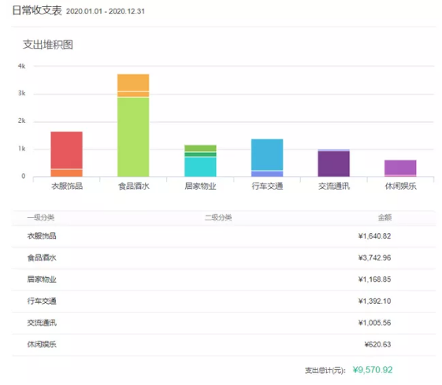Viewport: 442px width, 385px height.
Task: Click the 交流通讯 amount ¥1,005.56
Action: [374, 323]
